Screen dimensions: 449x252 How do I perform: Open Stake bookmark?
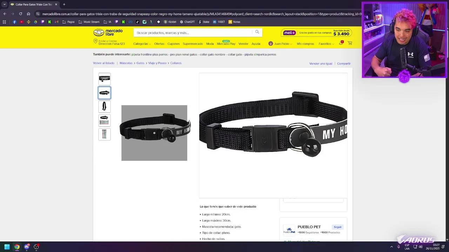203,22
